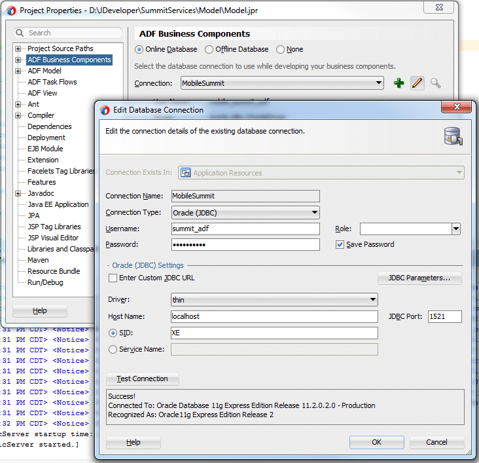Screen dimensions: 479x463
Task: Select JPA in the tree
Action: (x=33, y=215)
